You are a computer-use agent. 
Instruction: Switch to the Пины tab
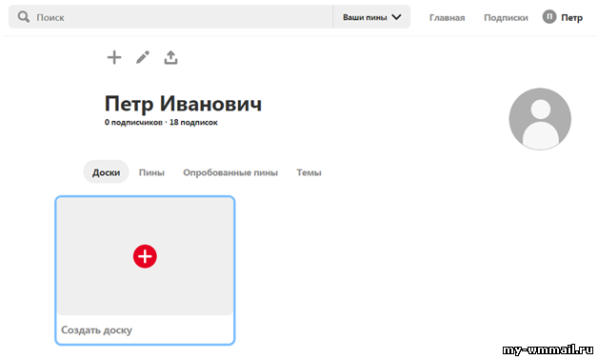(x=151, y=172)
